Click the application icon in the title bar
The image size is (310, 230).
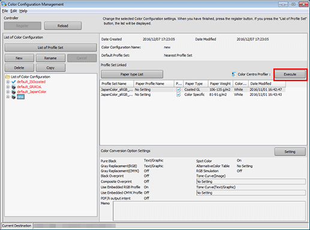tap(4, 4)
